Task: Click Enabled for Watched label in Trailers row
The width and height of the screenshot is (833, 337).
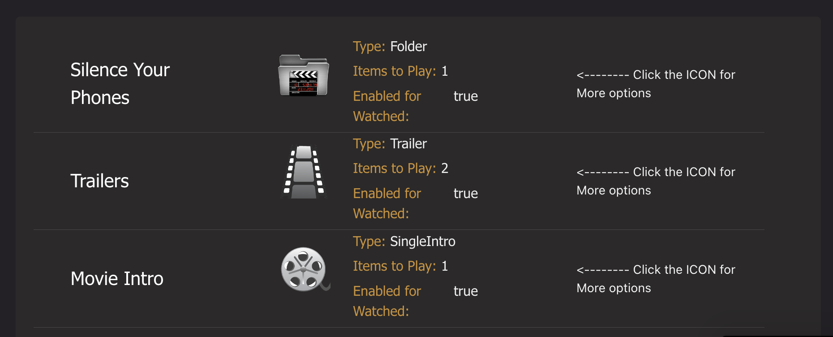Action: (387, 203)
